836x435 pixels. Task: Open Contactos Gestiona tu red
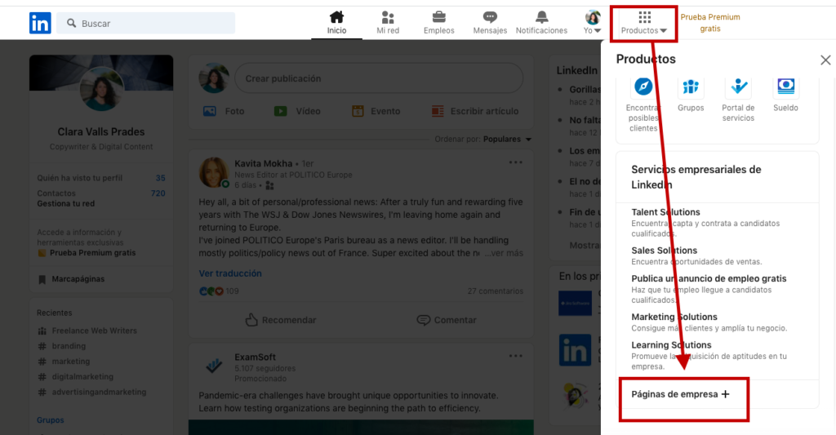click(x=101, y=198)
